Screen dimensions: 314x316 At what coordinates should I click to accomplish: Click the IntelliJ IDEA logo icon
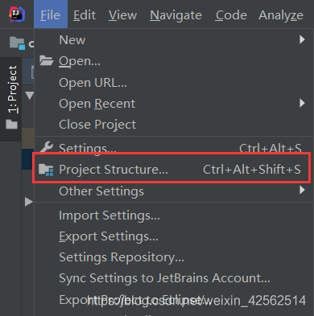click(x=17, y=14)
